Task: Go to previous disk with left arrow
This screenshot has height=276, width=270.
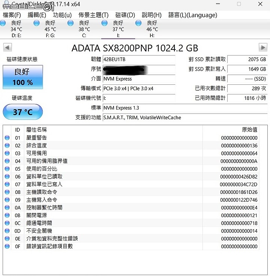Action: click(7, 47)
